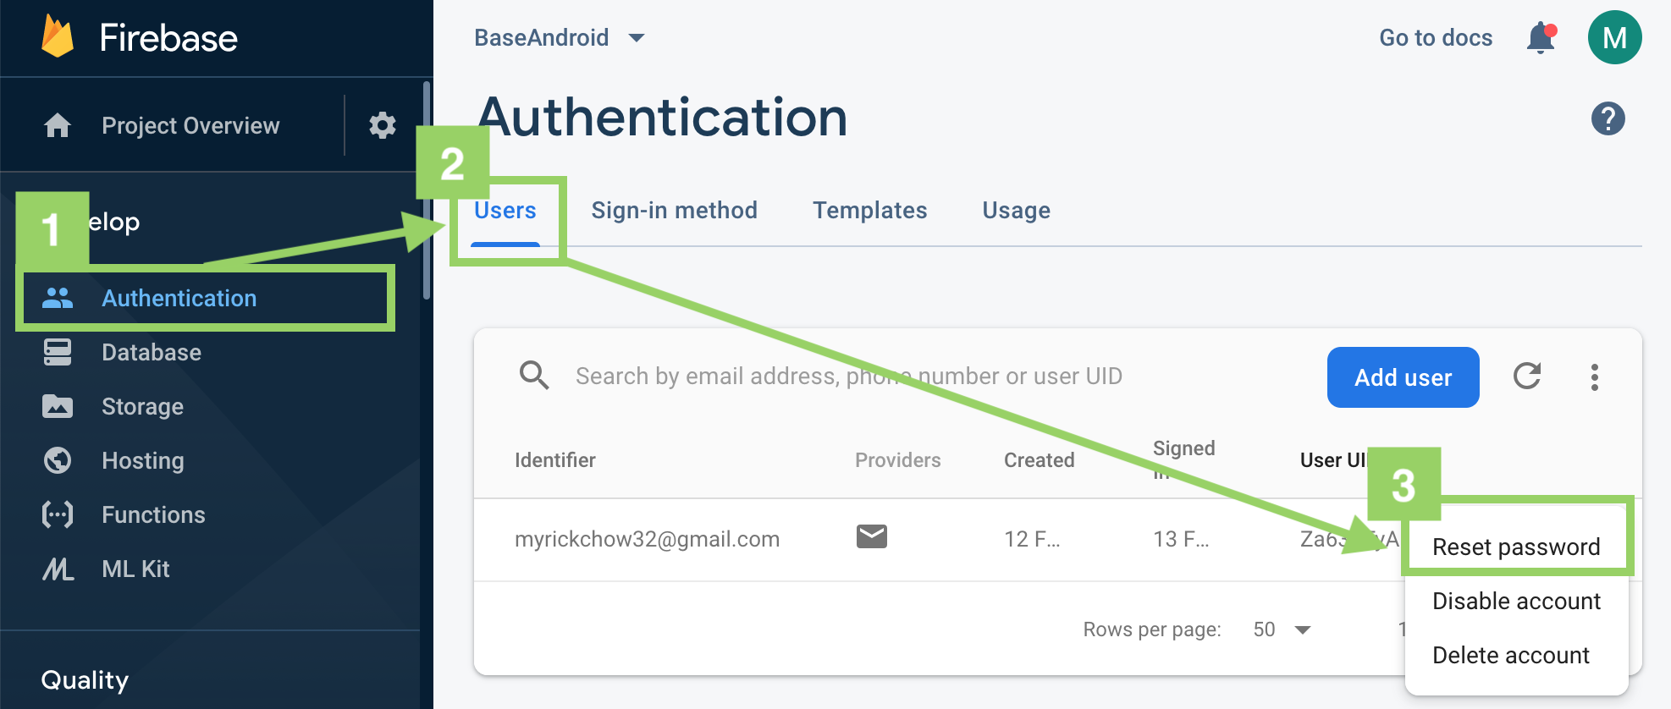
Task: Open the Templates tab
Action: point(869,210)
